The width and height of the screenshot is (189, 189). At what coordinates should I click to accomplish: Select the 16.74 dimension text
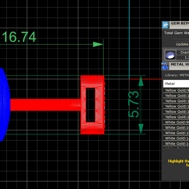19,37
